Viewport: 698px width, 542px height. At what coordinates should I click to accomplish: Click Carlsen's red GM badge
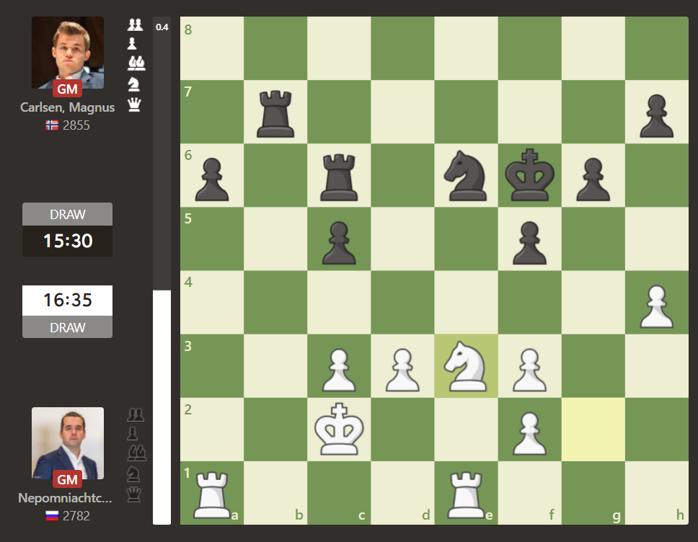tap(66, 88)
